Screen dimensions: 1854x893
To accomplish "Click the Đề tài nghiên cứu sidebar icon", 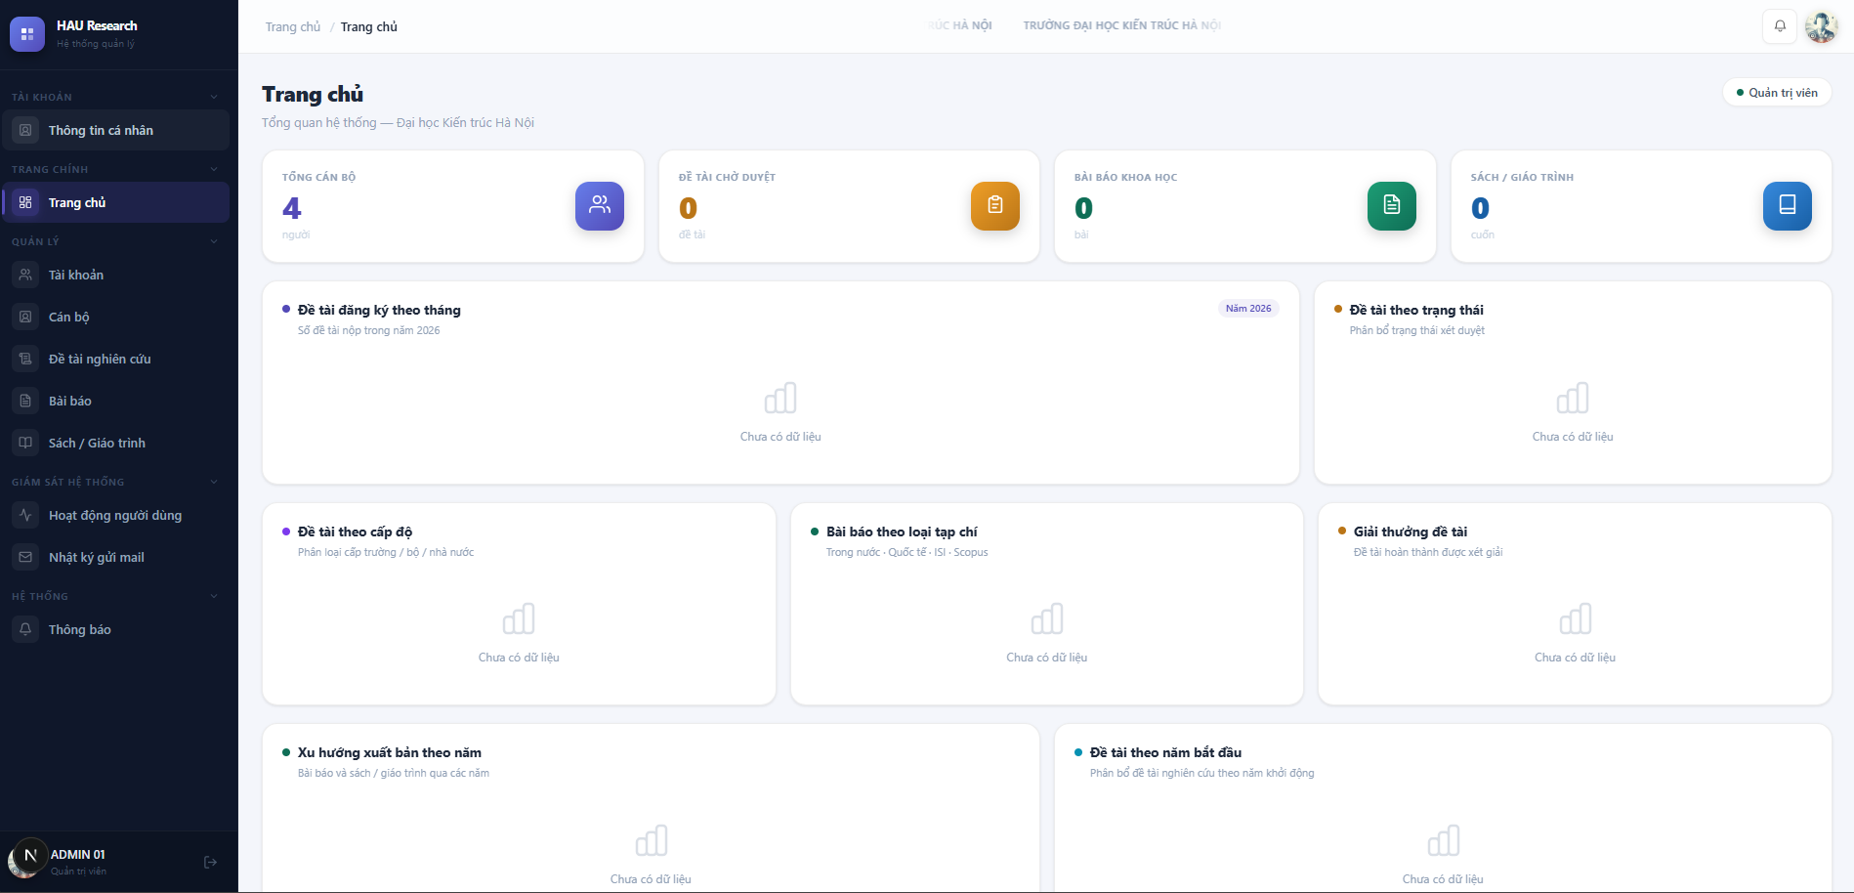I will pyautogui.click(x=25, y=359).
